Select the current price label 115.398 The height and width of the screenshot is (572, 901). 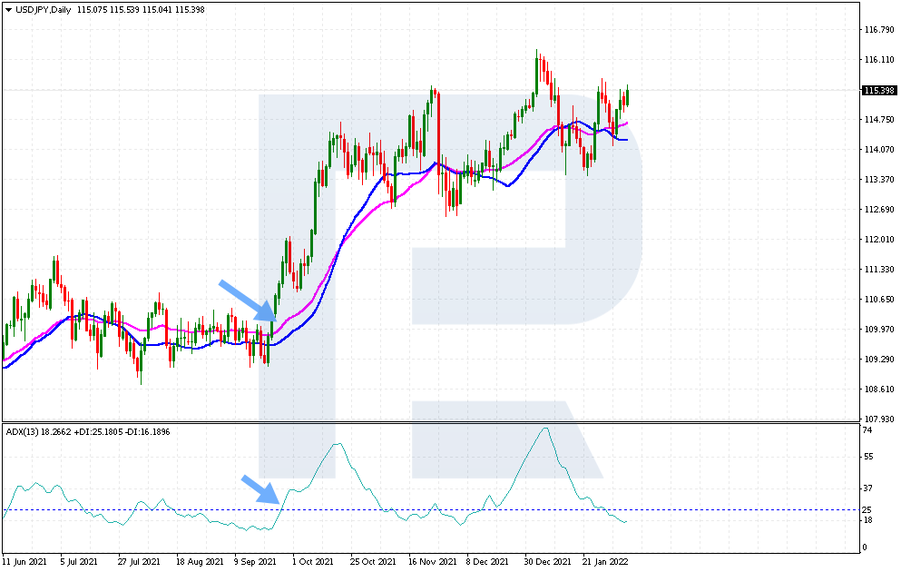pyautogui.click(x=879, y=90)
